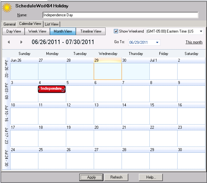Click the Name text field
207x183 pixels.
click(120, 15)
